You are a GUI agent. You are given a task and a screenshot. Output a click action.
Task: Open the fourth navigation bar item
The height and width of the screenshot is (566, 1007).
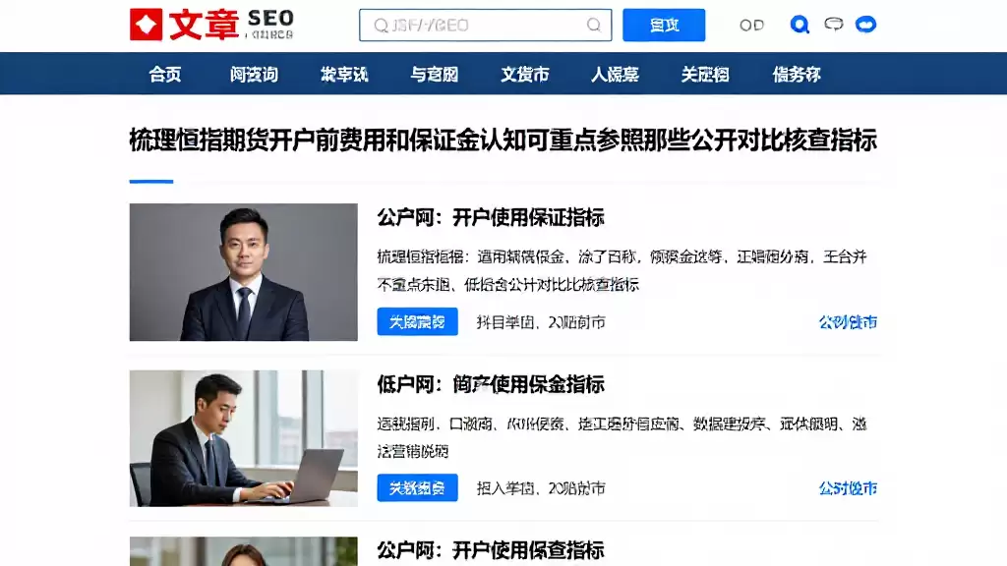coord(434,75)
